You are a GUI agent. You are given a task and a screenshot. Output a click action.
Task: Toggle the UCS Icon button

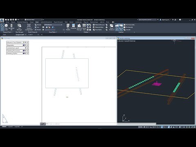coord(2,27)
